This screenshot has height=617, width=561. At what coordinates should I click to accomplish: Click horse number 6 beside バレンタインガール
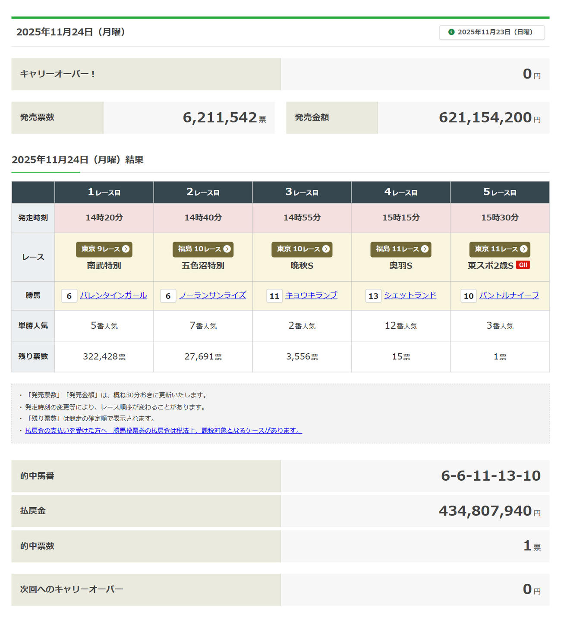click(69, 296)
